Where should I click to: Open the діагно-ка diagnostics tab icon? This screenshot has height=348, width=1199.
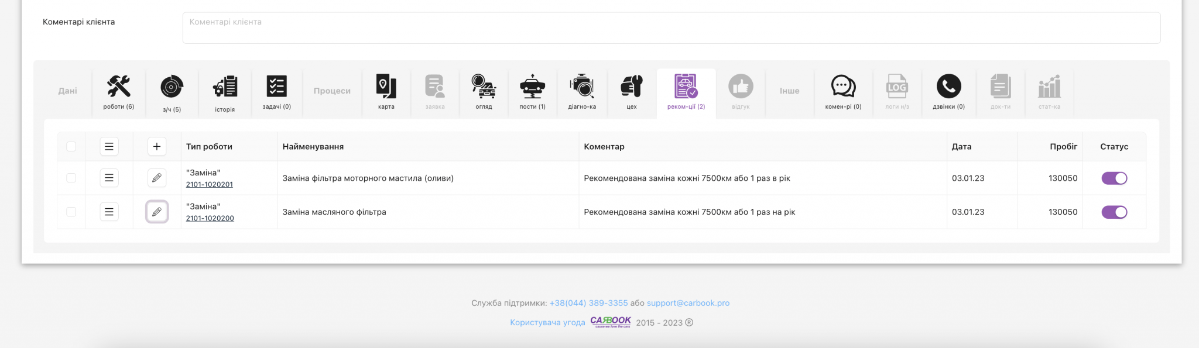[582, 92]
